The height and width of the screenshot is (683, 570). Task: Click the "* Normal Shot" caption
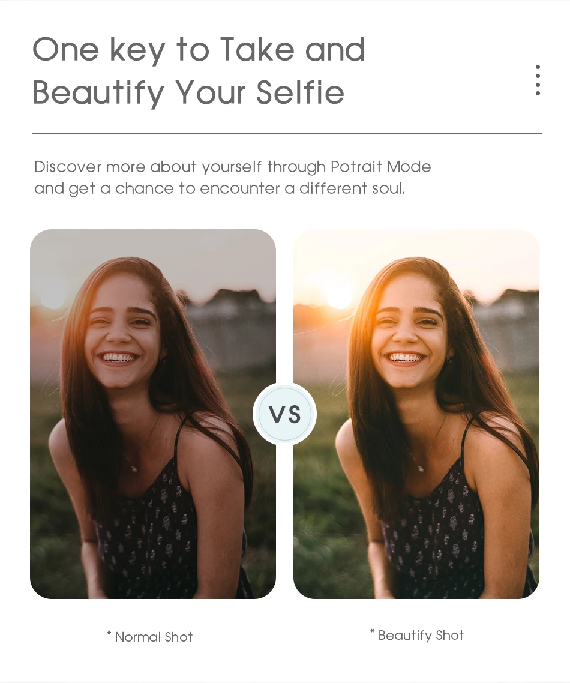coord(150,637)
